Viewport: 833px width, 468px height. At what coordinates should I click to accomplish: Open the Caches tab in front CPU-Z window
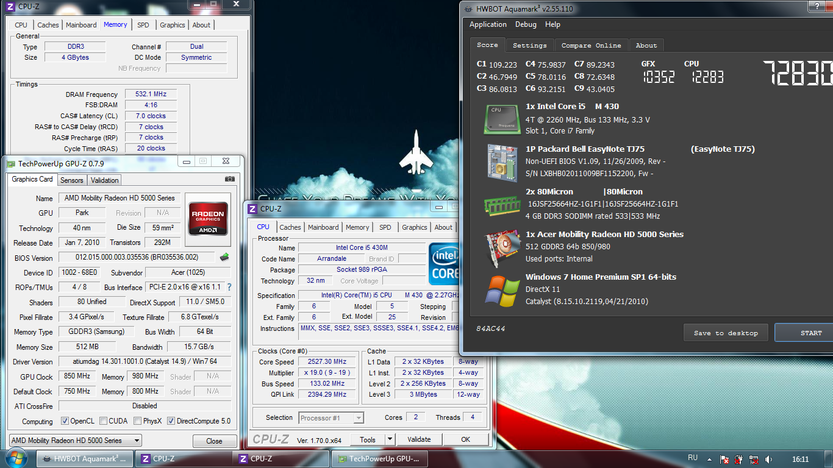(x=290, y=227)
